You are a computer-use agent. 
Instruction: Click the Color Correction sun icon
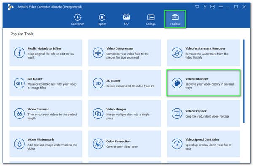pyautogui.click(x=98, y=144)
